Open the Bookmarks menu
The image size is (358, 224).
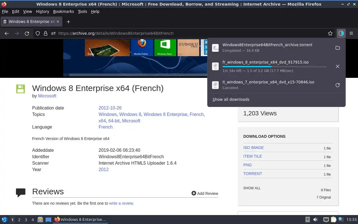[x=63, y=11]
